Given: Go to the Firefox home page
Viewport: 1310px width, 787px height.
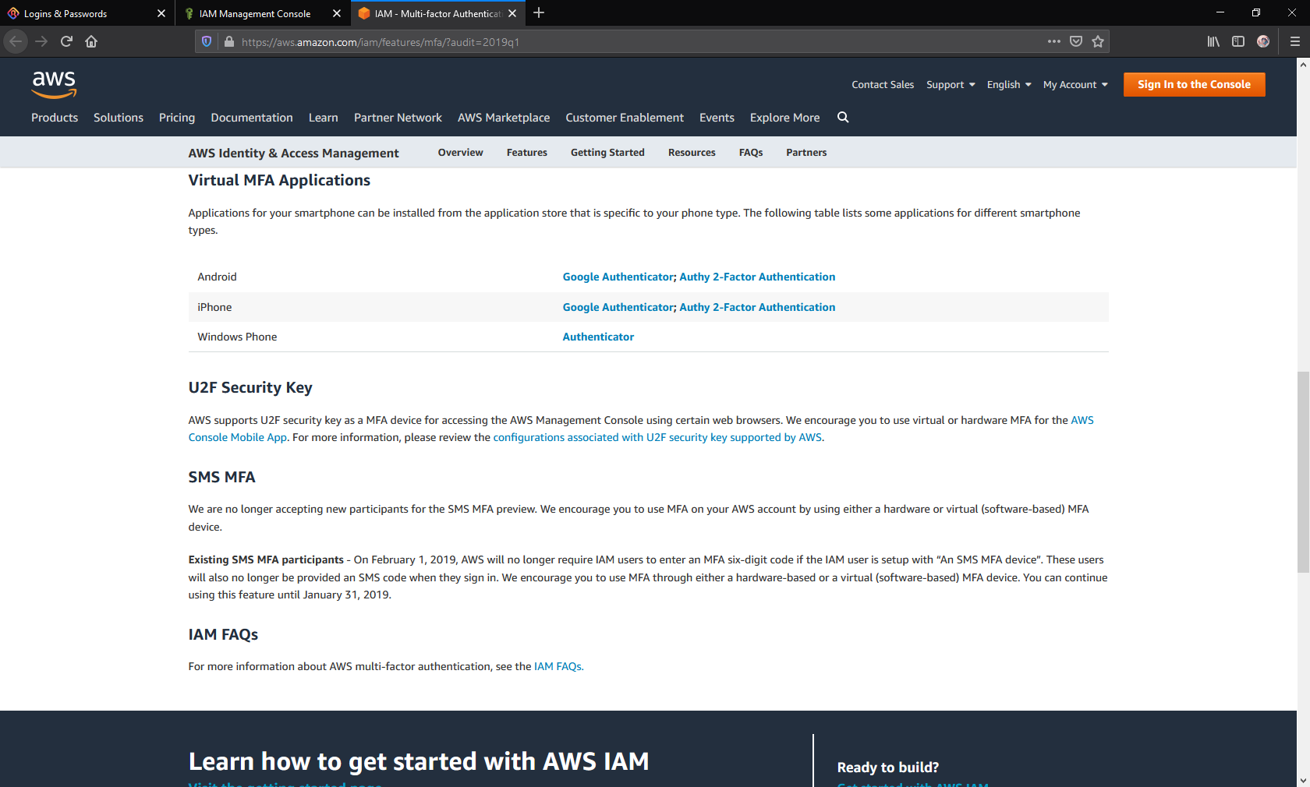Looking at the screenshot, I should coord(91,41).
